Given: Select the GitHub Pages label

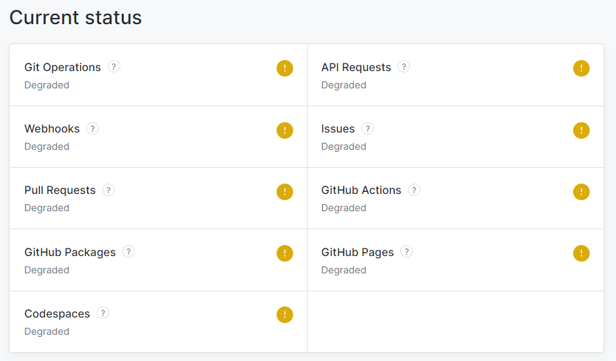Looking at the screenshot, I should [357, 253].
